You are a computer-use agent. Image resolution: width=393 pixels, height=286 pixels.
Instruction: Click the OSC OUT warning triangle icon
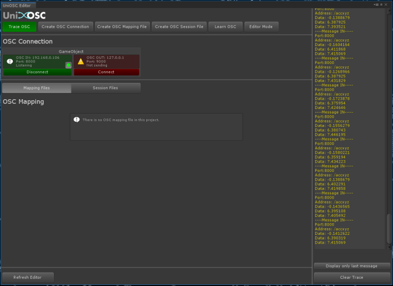click(x=80, y=61)
